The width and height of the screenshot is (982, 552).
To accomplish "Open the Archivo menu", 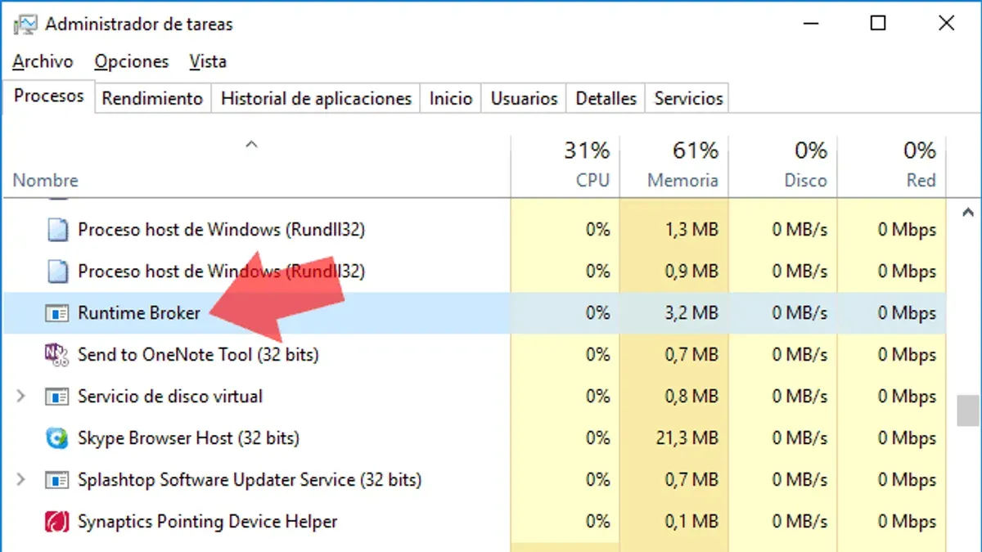I will click(43, 61).
